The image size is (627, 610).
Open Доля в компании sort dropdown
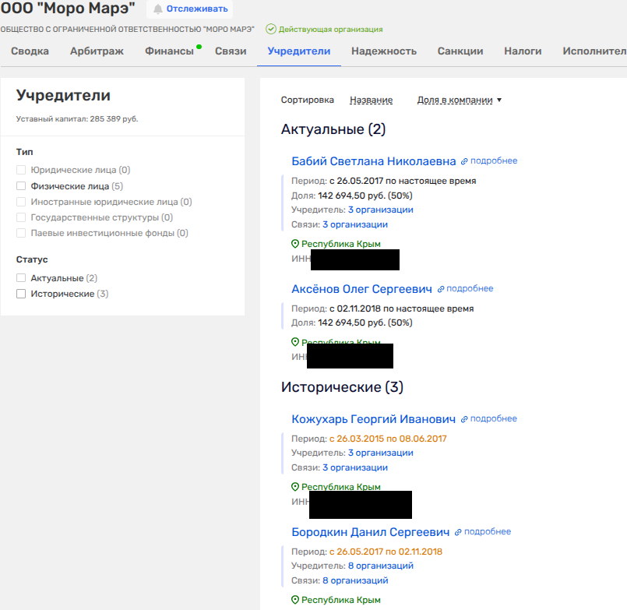click(460, 100)
